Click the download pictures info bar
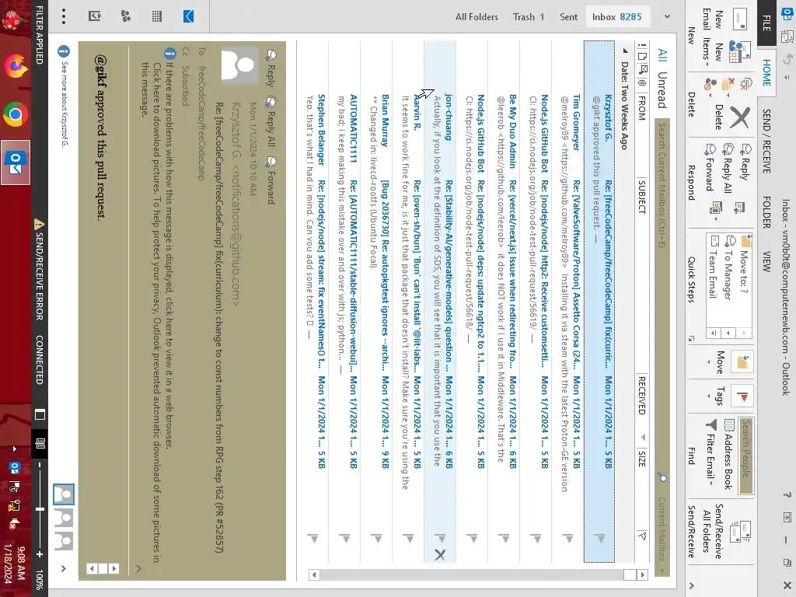The width and height of the screenshot is (796, 597). coord(156,305)
